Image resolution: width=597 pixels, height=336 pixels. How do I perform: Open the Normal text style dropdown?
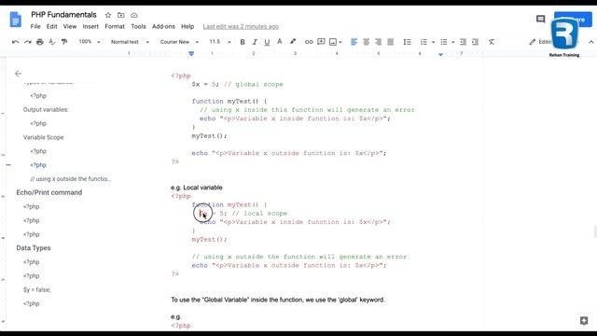tap(130, 42)
